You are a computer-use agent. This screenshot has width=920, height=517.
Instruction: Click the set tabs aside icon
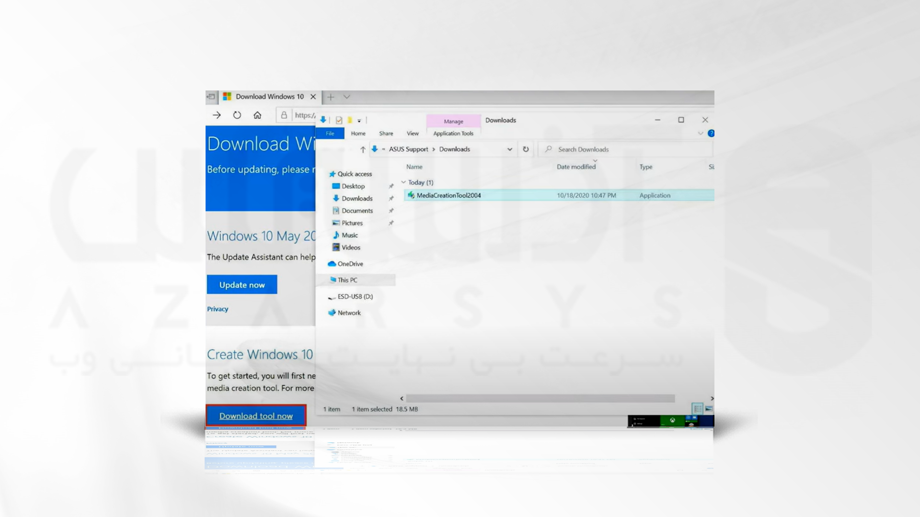click(x=211, y=97)
